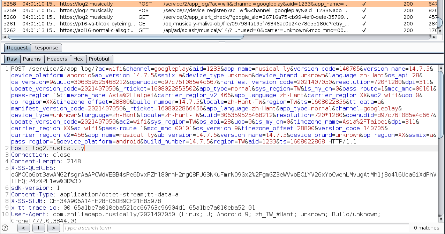Click the search term input field
This screenshot has height=234, width=445.
(236, 228)
